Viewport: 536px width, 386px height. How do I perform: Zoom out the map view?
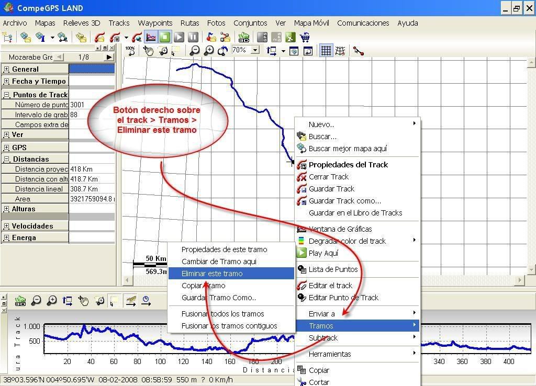point(195,51)
